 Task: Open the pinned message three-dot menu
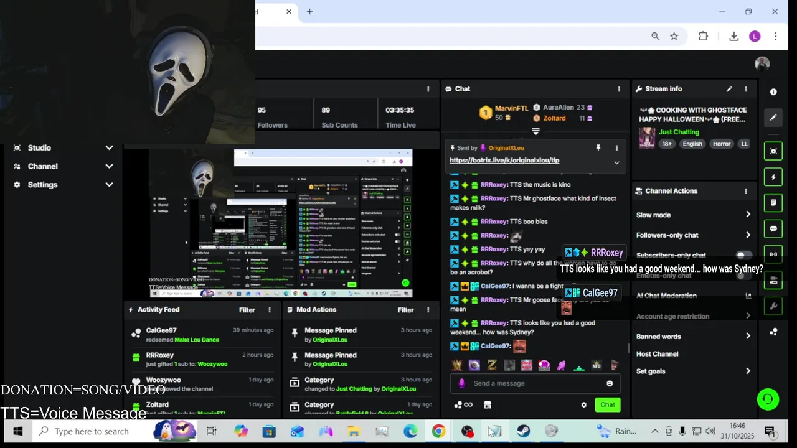(x=617, y=148)
